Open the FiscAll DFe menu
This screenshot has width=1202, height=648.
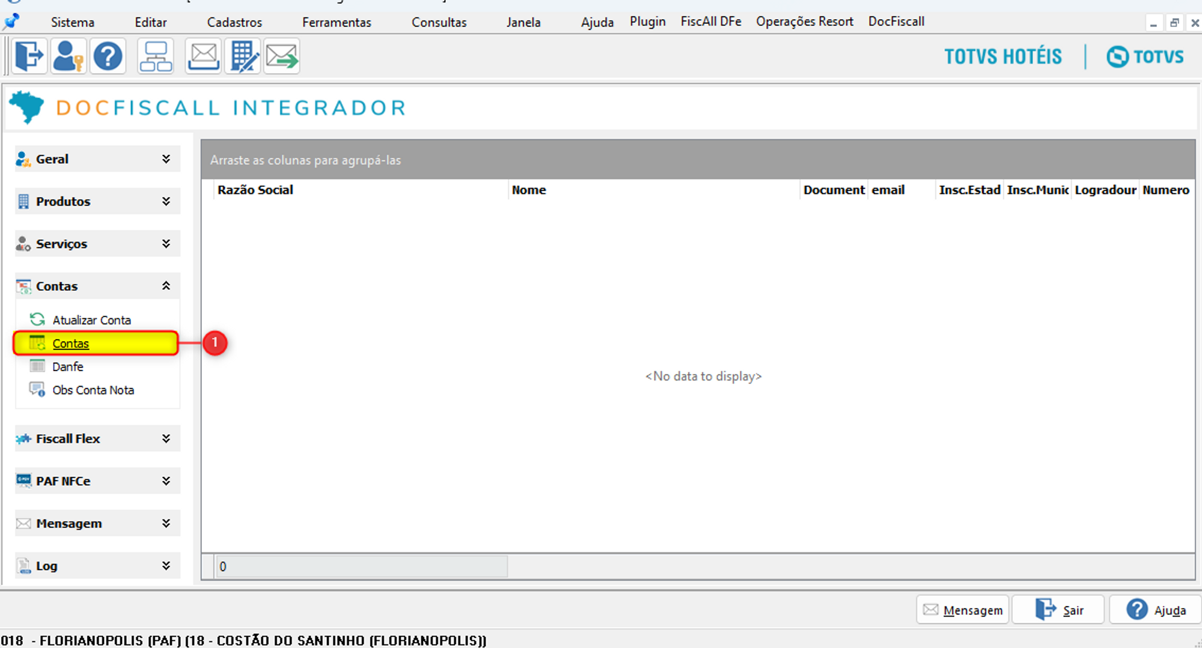711,22
